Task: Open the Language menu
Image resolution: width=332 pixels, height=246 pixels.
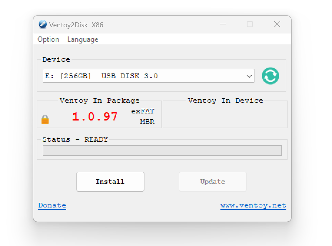Action: click(x=83, y=39)
